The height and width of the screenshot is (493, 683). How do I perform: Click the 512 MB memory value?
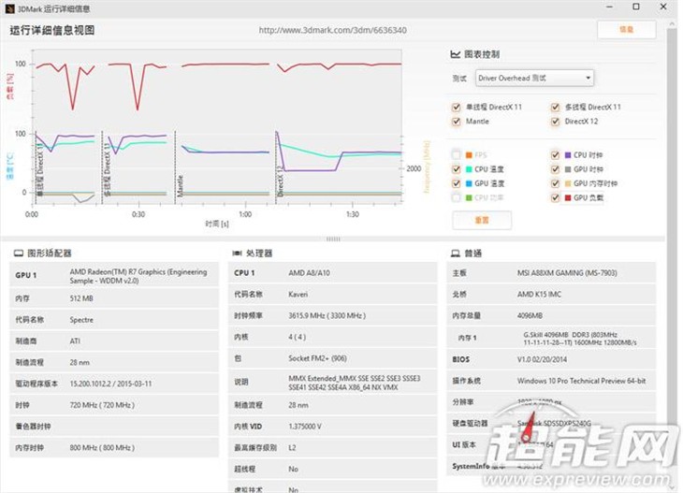point(81,298)
